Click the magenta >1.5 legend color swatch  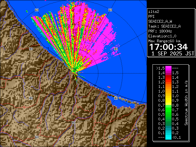coord(168,68)
